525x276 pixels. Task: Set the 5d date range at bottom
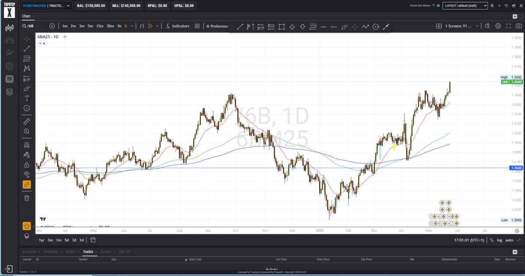66,240
